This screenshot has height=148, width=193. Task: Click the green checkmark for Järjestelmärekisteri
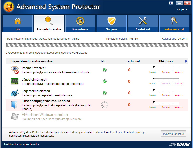tap(105, 93)
